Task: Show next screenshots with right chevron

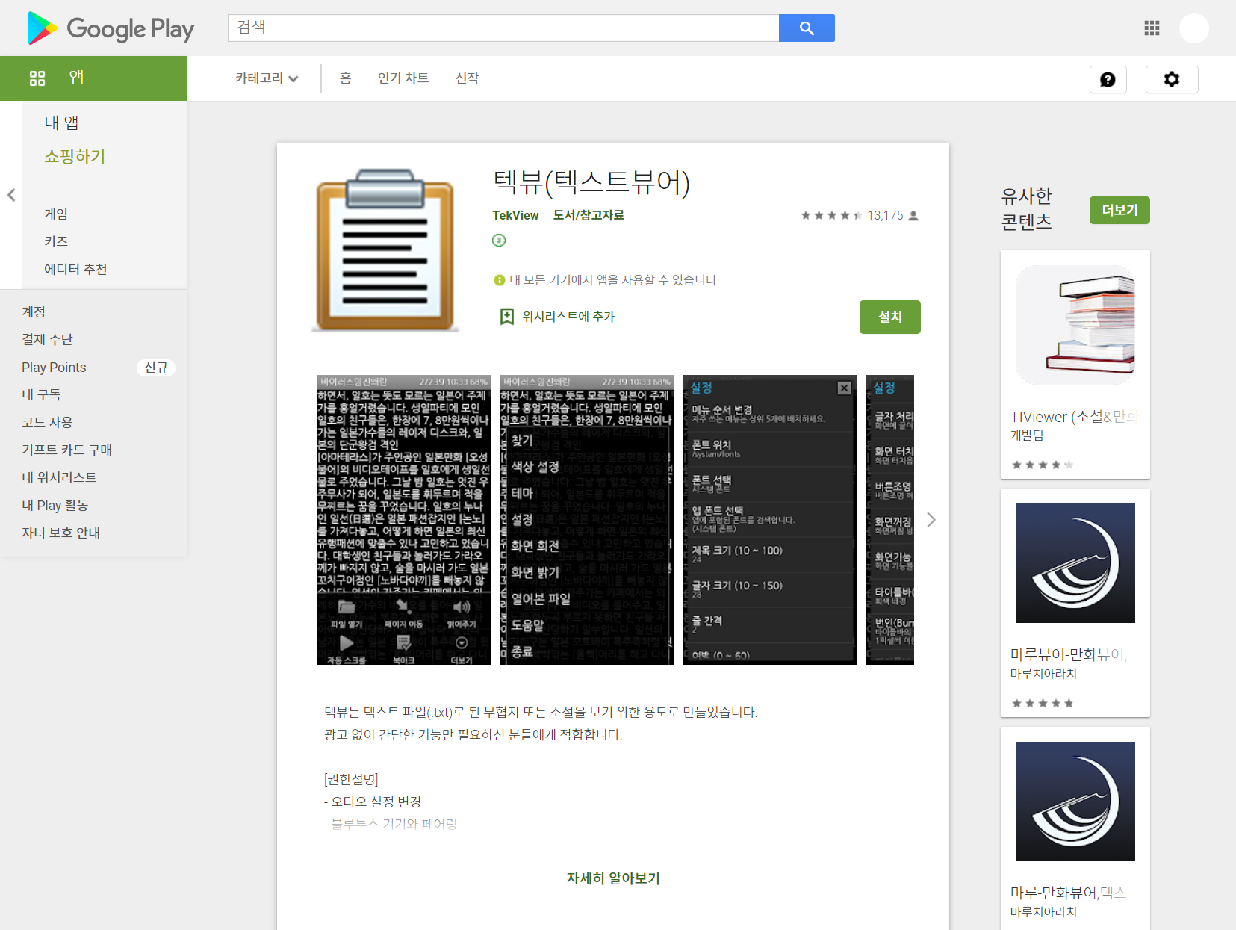Action: 931,520
